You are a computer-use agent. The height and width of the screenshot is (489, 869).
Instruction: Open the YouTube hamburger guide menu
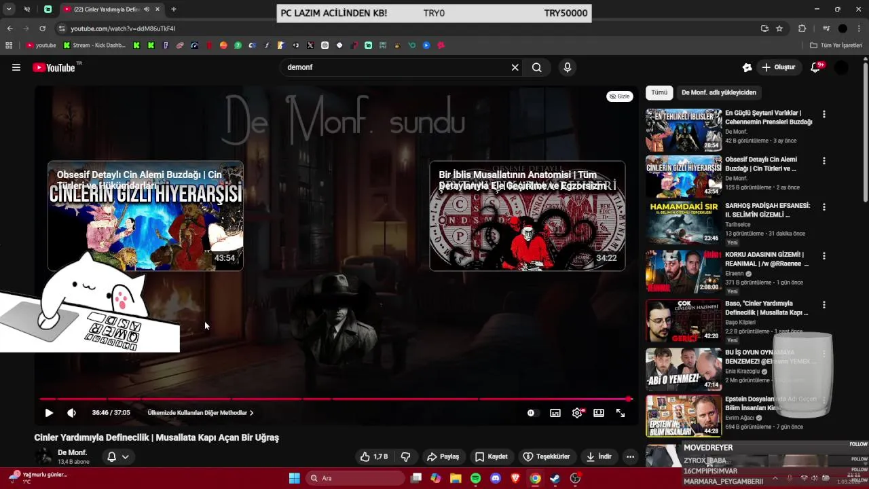coord(16,67)
